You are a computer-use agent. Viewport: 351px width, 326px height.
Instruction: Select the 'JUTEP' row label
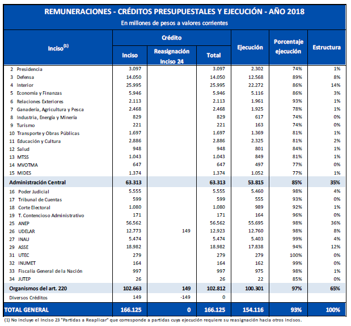click(24, 280)
